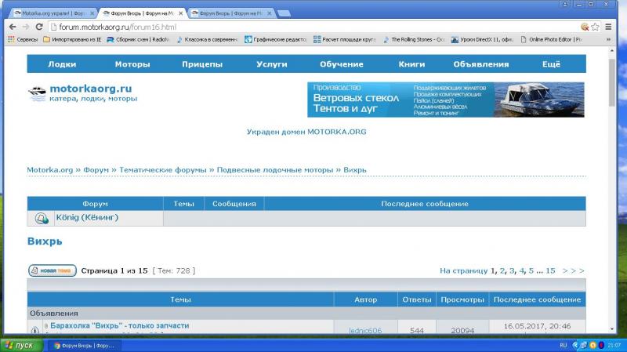
Task: Go to page 15 of the topic list
Action: pyautogui.click(x=550, y=270)
